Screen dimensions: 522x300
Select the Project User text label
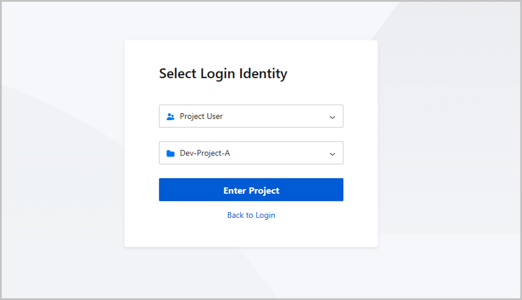201,116
